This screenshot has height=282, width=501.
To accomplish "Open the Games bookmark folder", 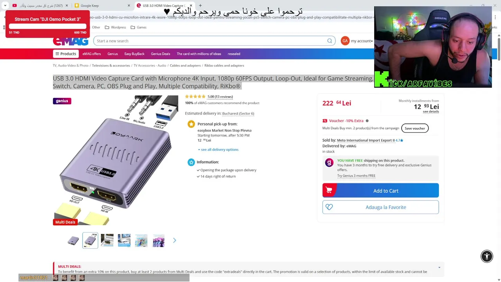I will (139, 27).
